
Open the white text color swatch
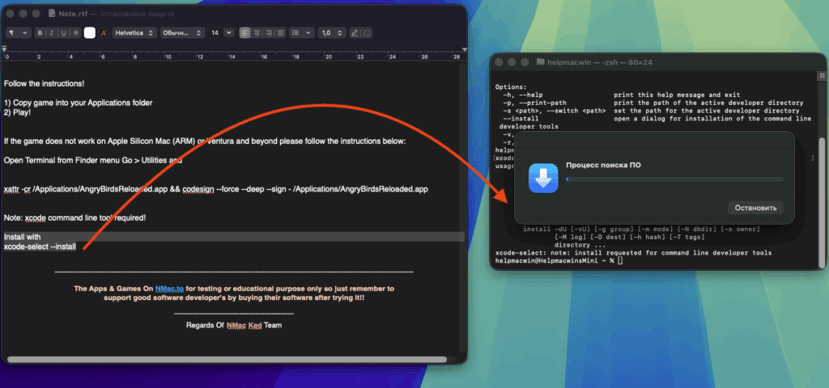click(x=90, y=32)
